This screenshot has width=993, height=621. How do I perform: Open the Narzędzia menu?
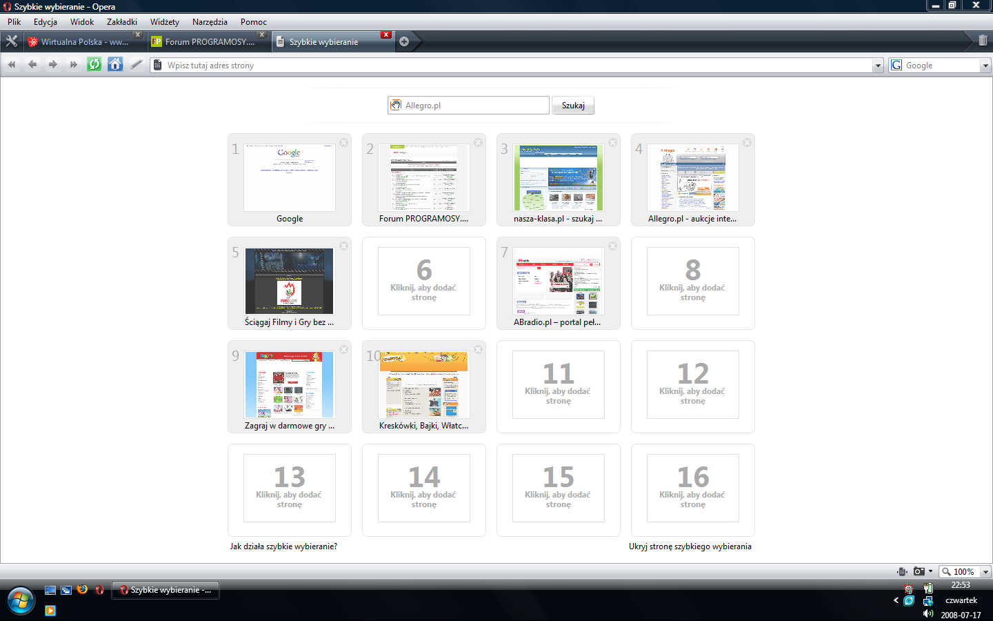[210, 22]
